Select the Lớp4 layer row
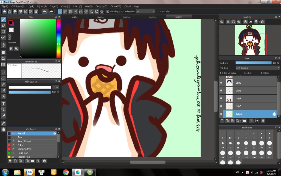 pyautogui.click(x=248, y=98)
